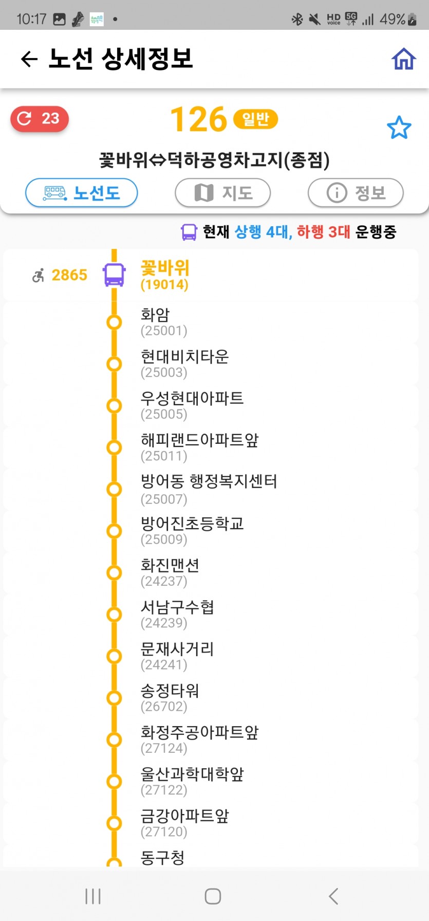Tap the purple bus icon at 꽃바위
Viewport: 429px width, 921px height.
coord(114,275)
